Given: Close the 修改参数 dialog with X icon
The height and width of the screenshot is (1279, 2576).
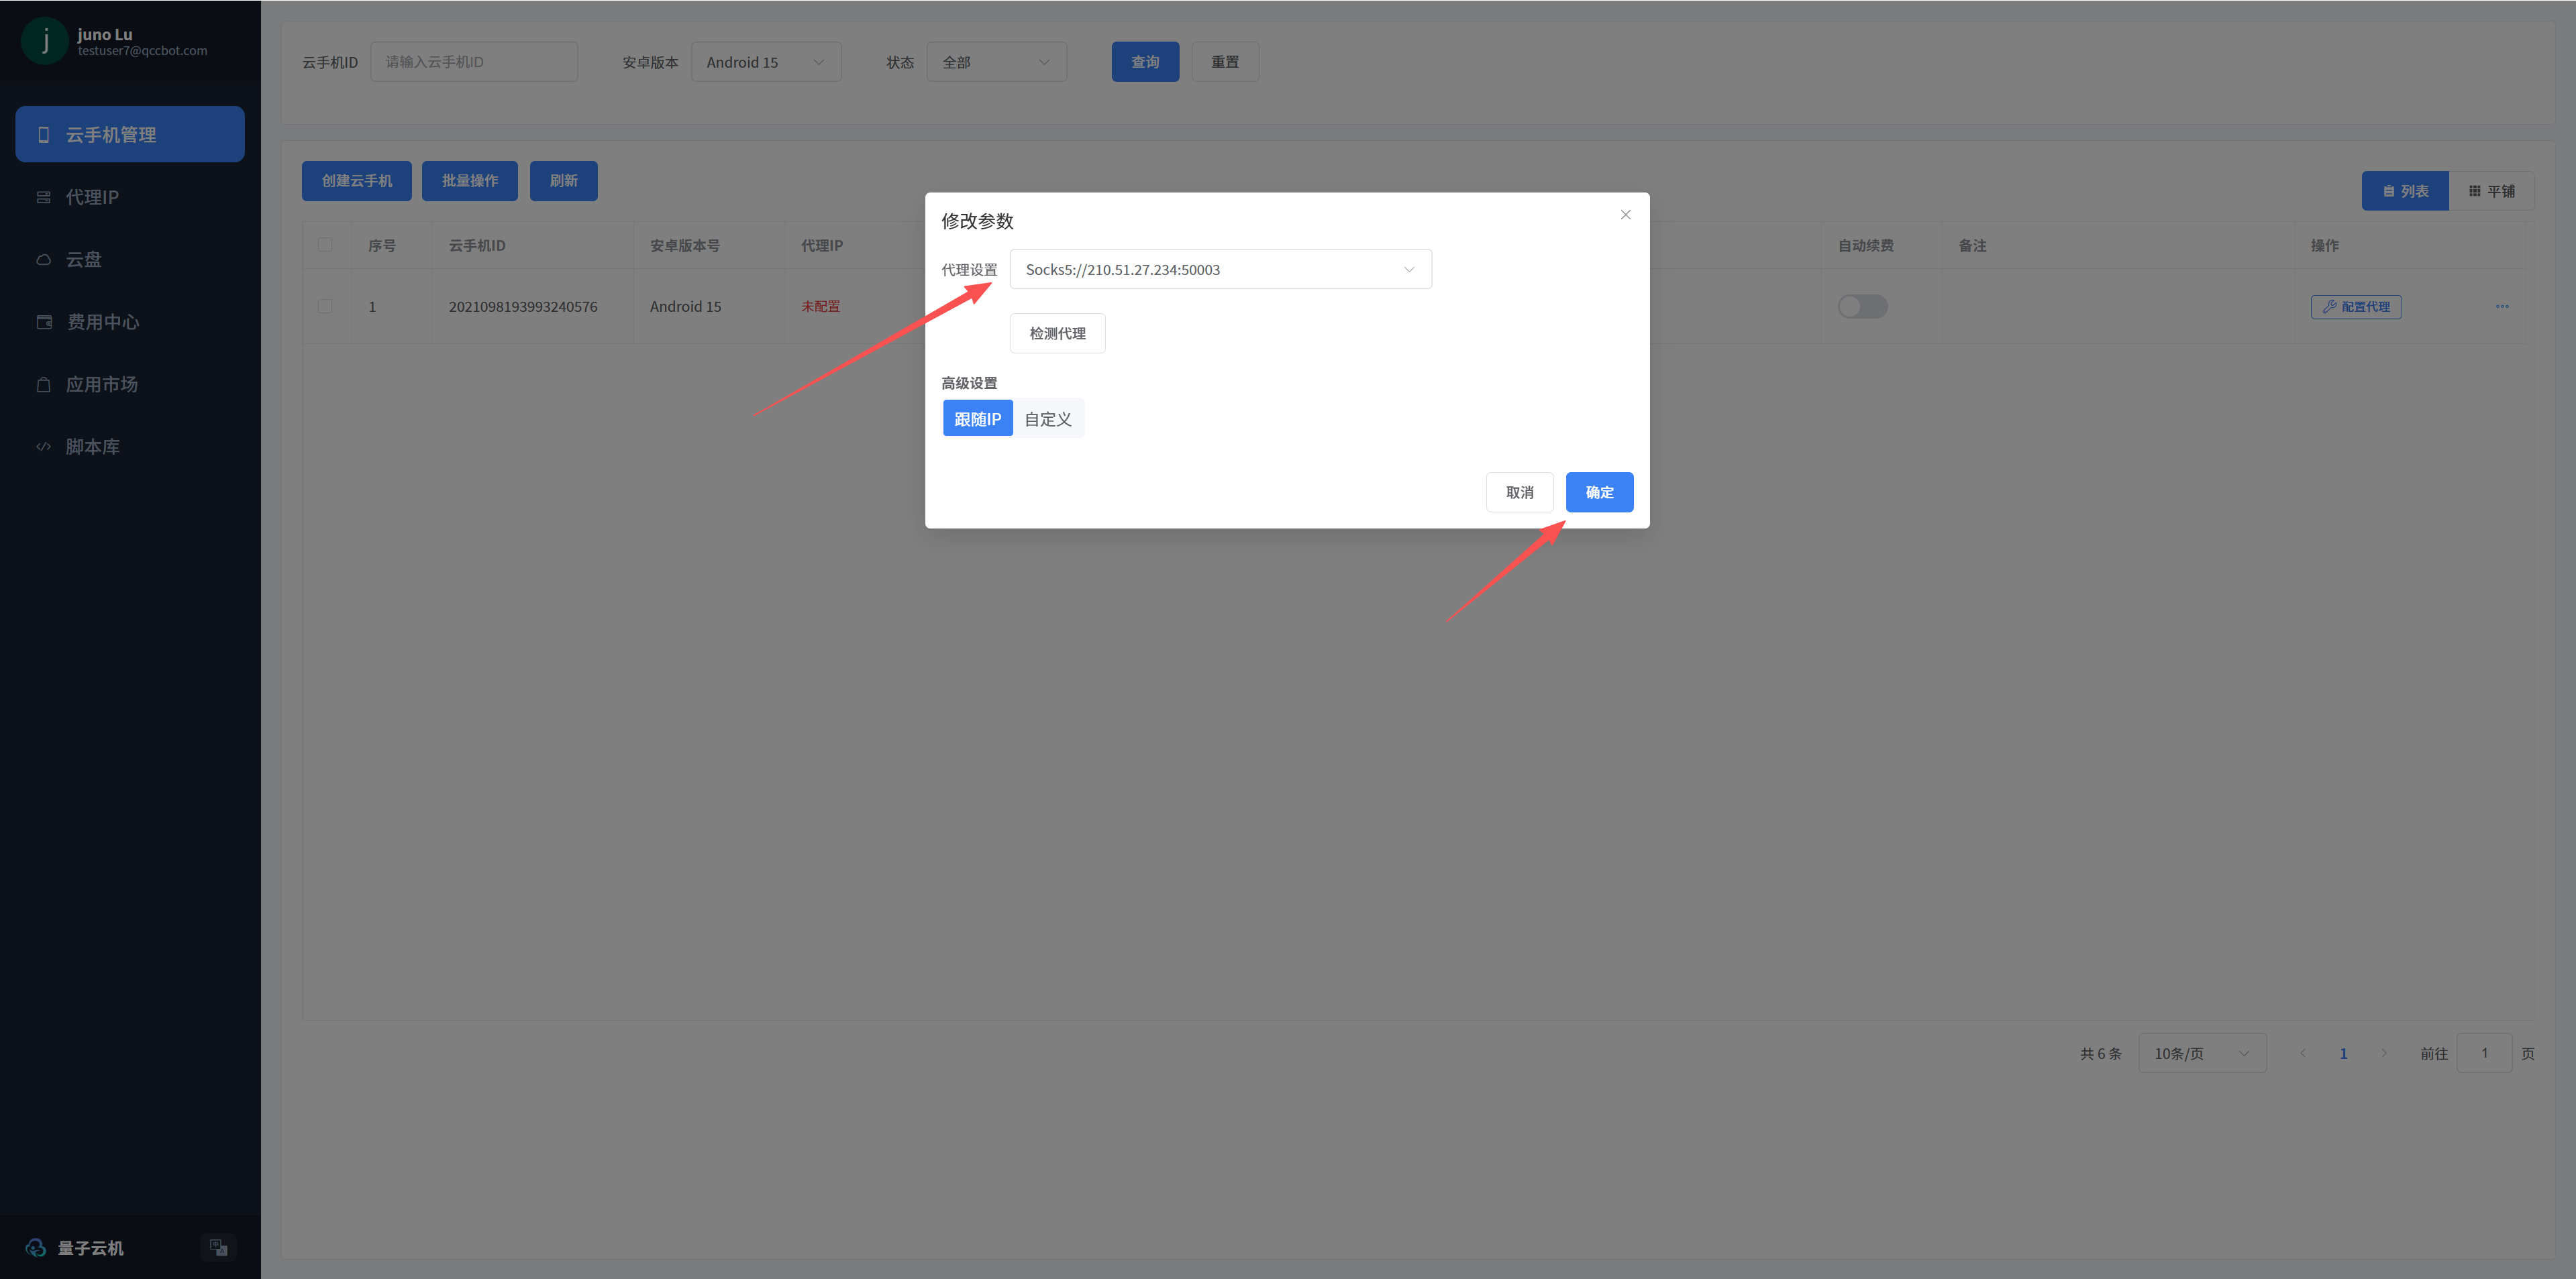Looking at the screenshot, I should pyautogui.click(x=1625, y=215).
